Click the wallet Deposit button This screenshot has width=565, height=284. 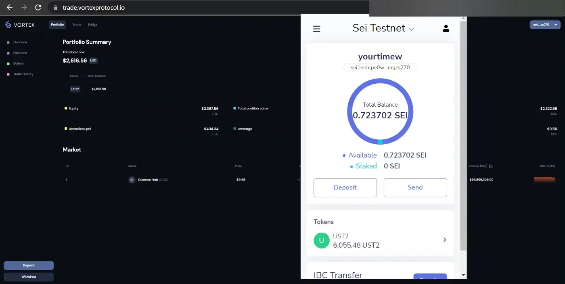pos(345,187)
